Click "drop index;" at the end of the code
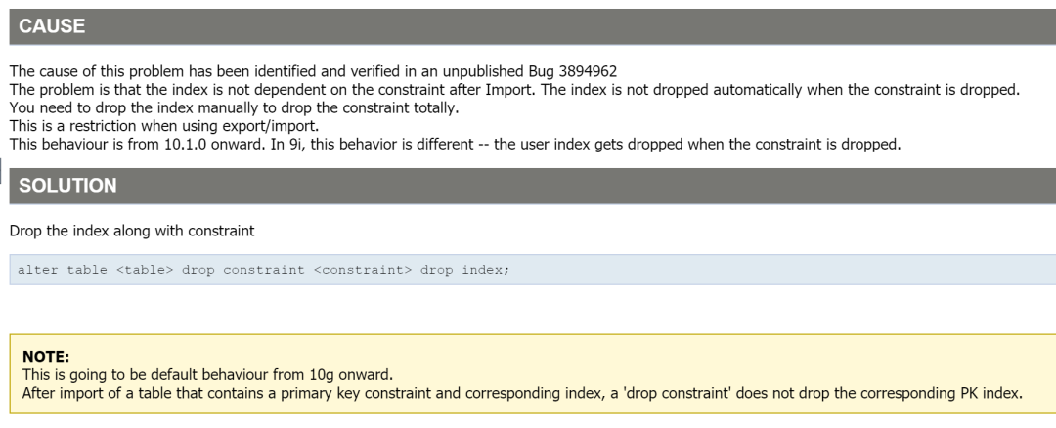 point(465,270)
